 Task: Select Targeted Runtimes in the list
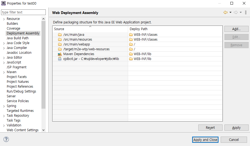tap(20, 111)
